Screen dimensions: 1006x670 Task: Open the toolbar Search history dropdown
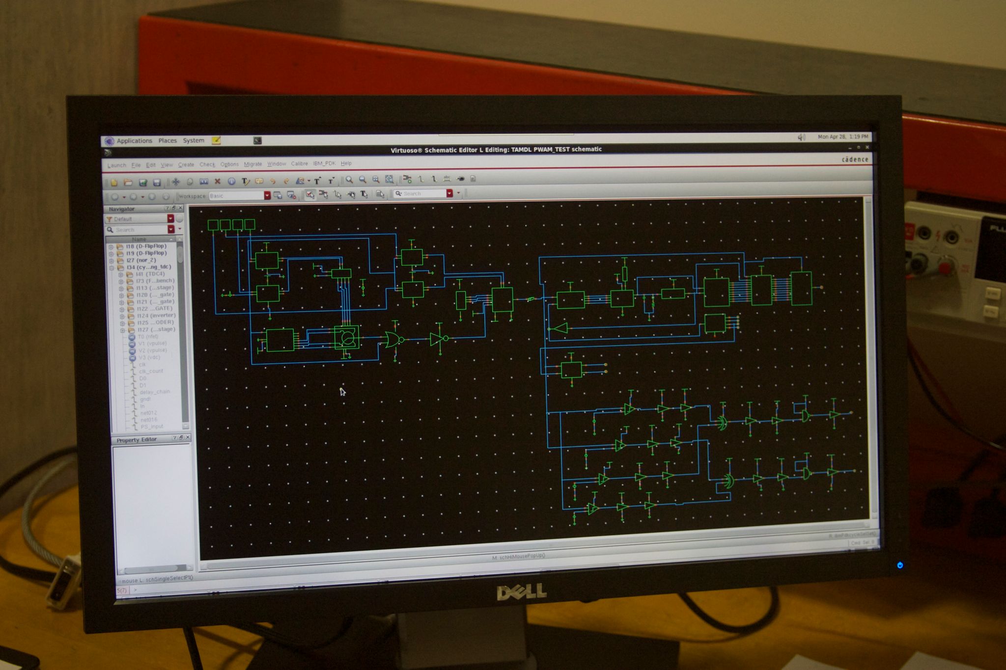tap(449, 193)
